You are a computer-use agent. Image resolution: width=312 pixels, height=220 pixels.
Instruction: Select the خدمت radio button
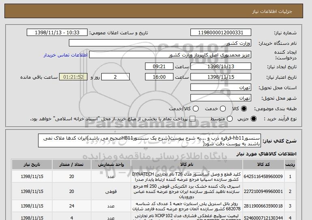tap(223, 109)
